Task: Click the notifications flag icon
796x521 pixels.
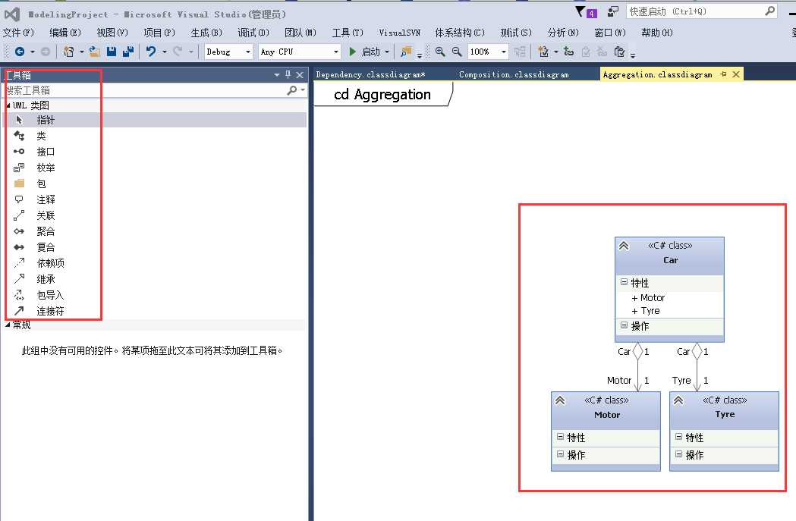Action: click(x=580, y=11)
